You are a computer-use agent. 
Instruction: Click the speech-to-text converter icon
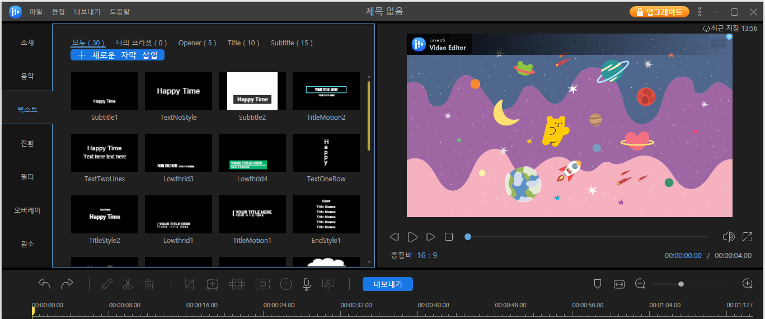pos(328,284)
